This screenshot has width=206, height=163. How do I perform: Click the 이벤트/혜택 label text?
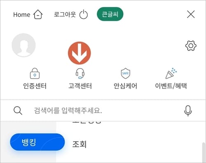(x=171, y=86)
